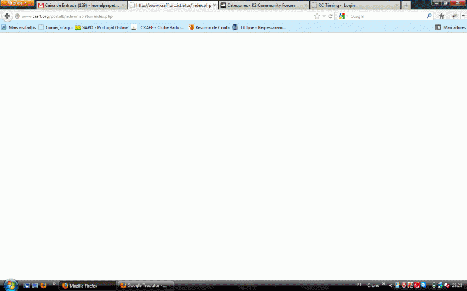Go back with the back arrow
The image size is (467, 291).
pos(7,16)
